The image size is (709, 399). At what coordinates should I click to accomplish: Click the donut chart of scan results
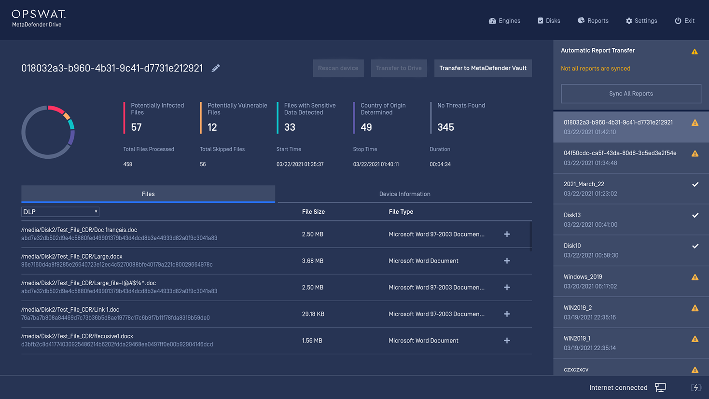click(48, 132)
